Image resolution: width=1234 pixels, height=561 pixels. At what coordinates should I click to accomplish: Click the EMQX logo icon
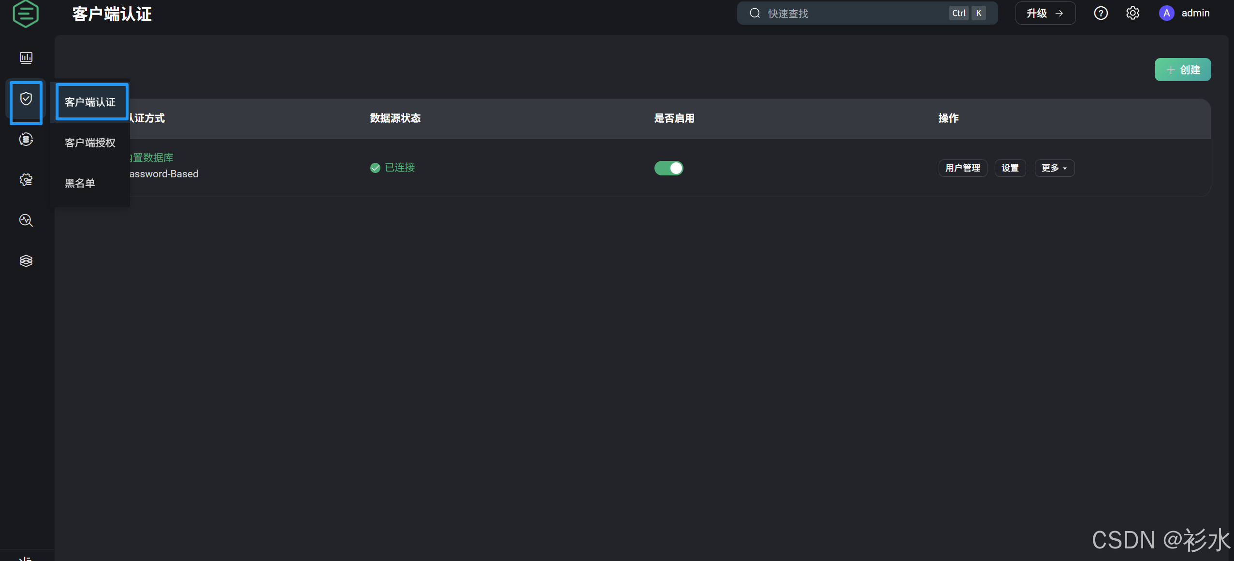25,14
